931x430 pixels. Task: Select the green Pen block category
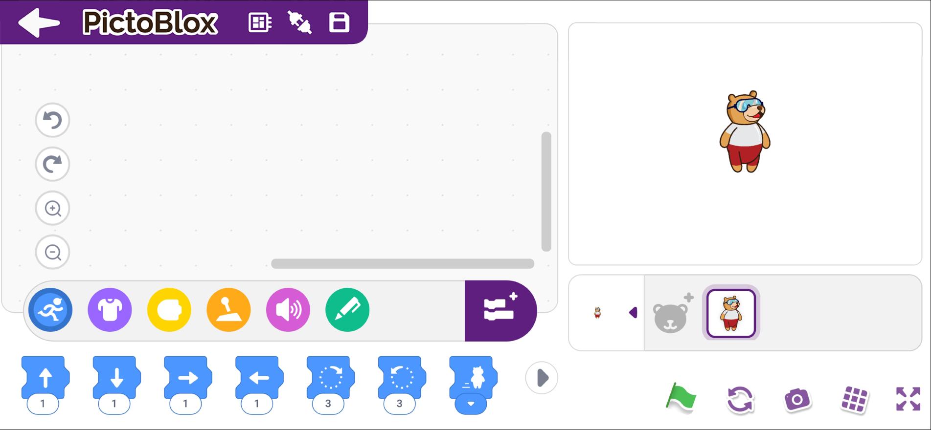click(x=347, y=310)
